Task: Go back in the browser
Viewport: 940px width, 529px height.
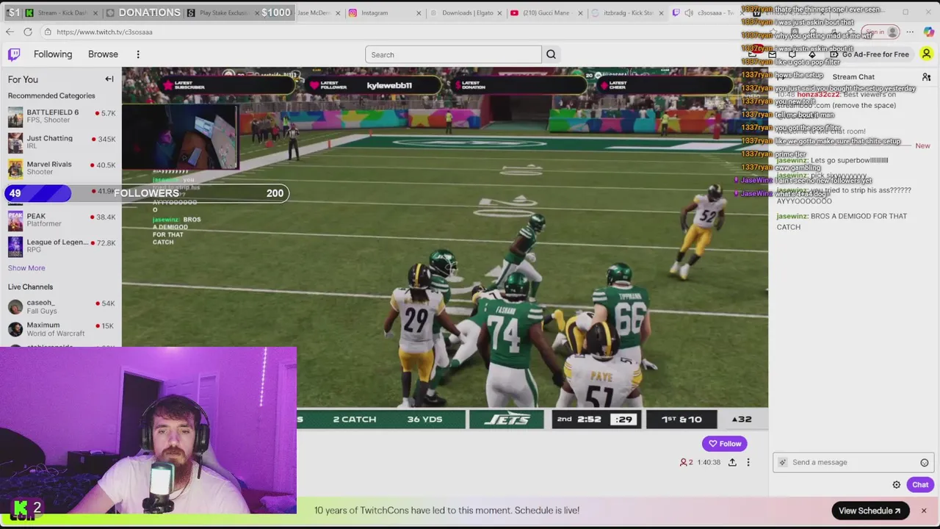Action: 10,32
